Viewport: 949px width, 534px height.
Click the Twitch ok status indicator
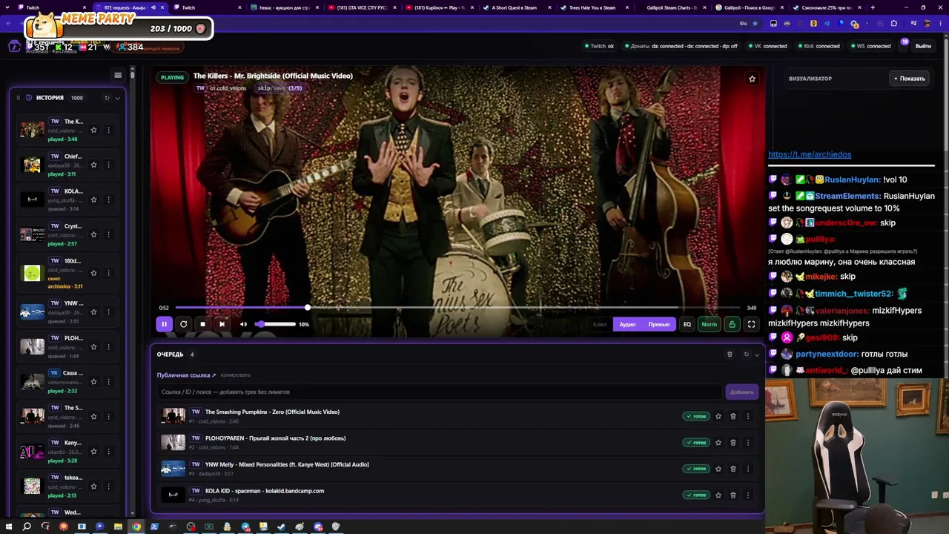pyautogui.click(x=598, y=46)
